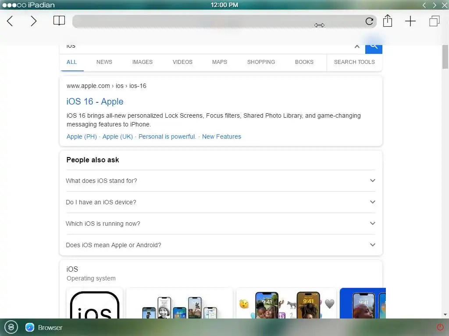Switch to the MAPS tab
The image size is (449, 336).
point(220,62)
